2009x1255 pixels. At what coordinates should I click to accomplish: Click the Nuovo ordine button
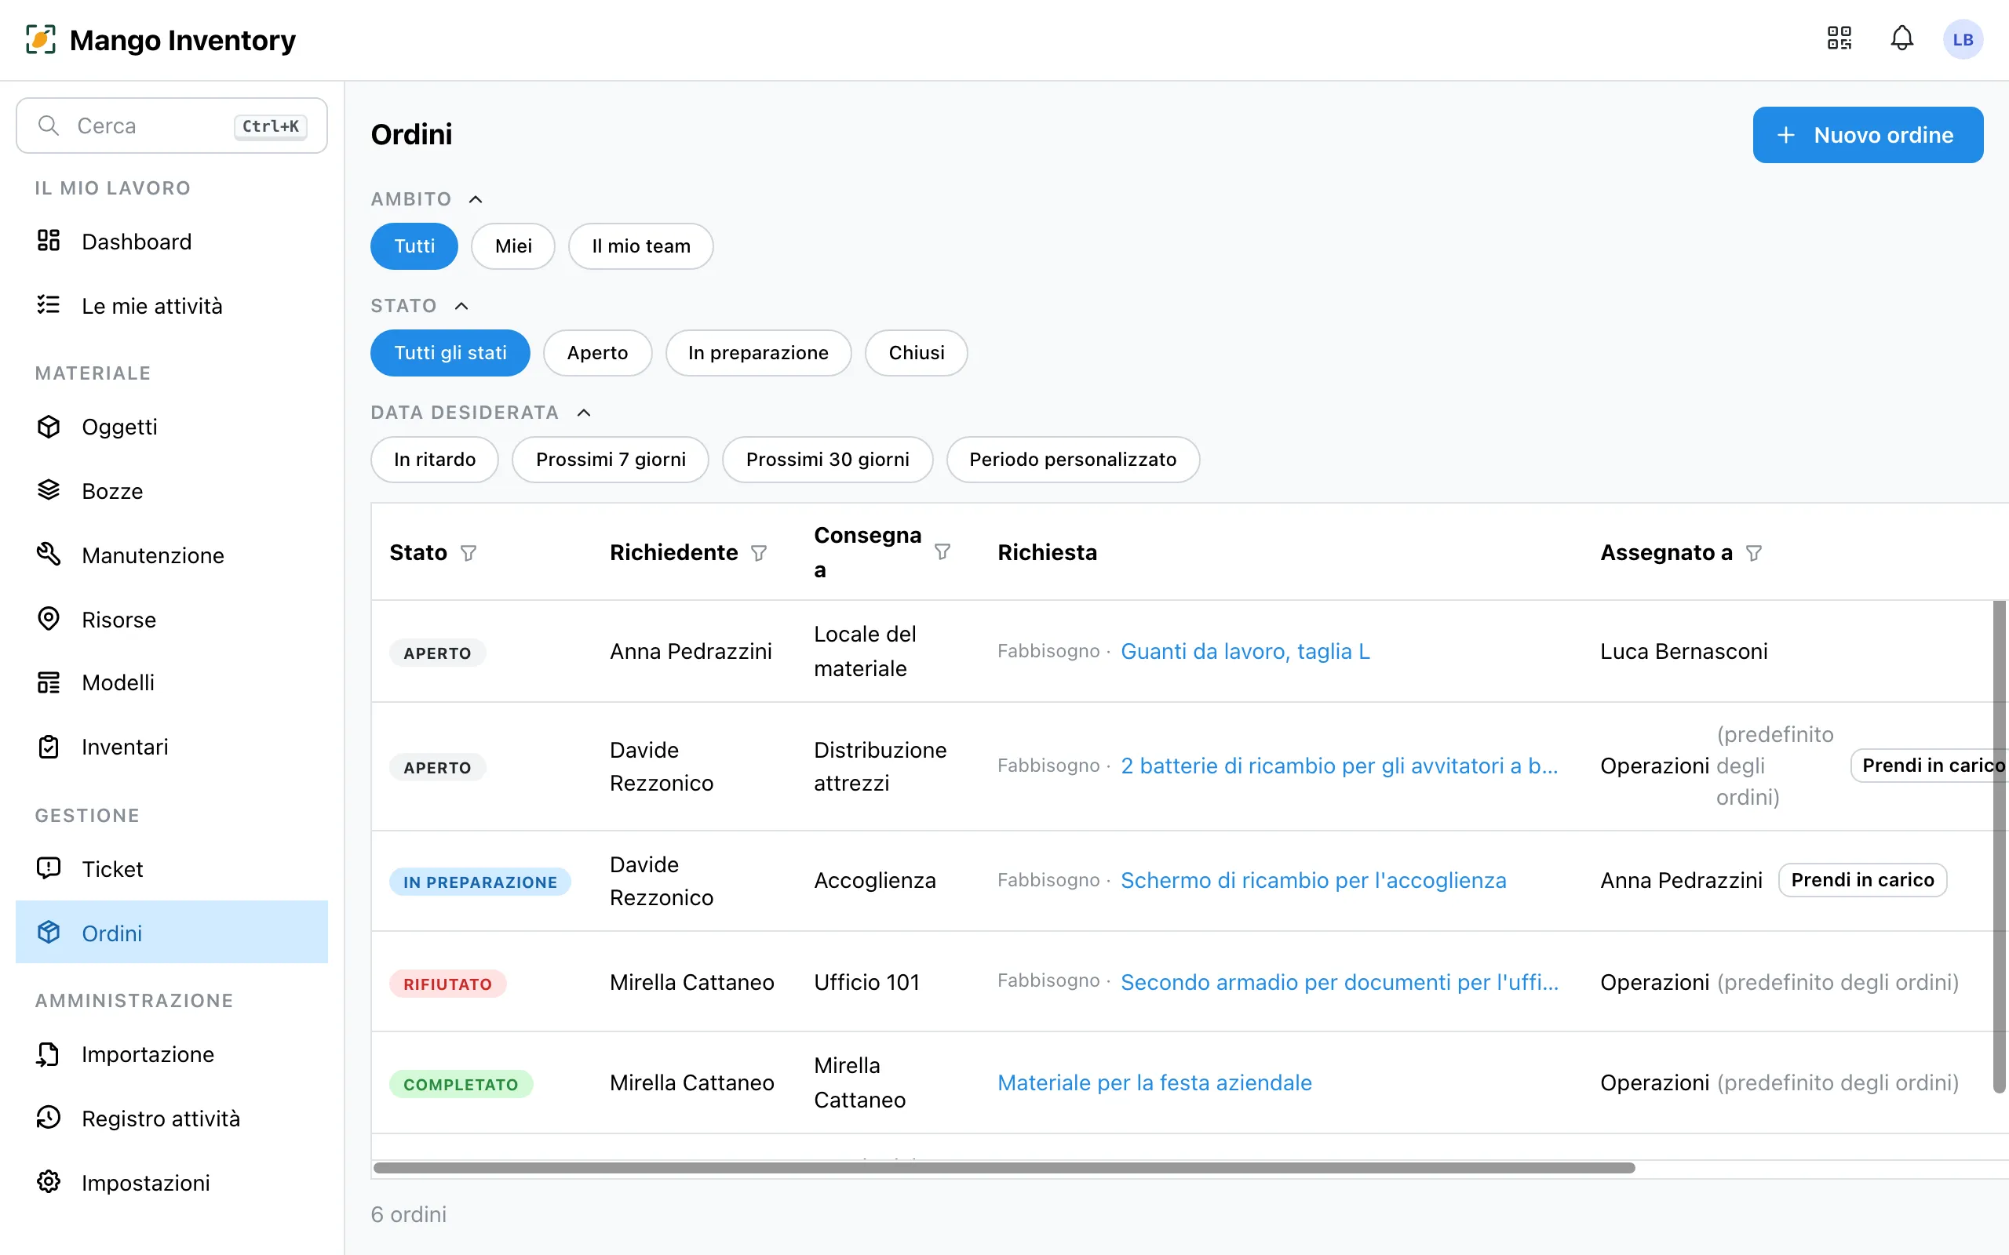click(1868, 134)
